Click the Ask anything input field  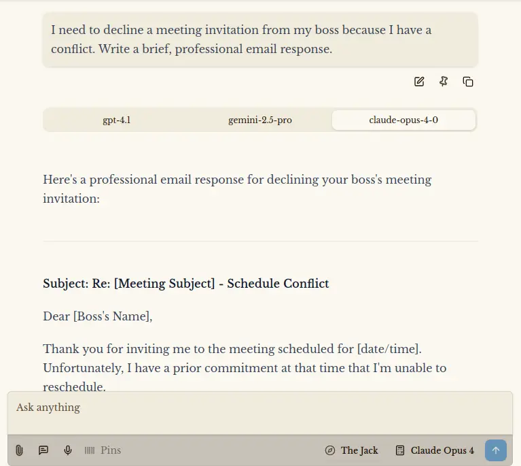[258, 407]
